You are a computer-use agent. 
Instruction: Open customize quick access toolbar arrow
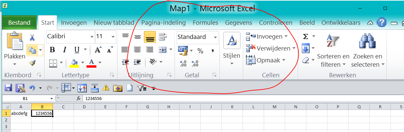[153, 88]
